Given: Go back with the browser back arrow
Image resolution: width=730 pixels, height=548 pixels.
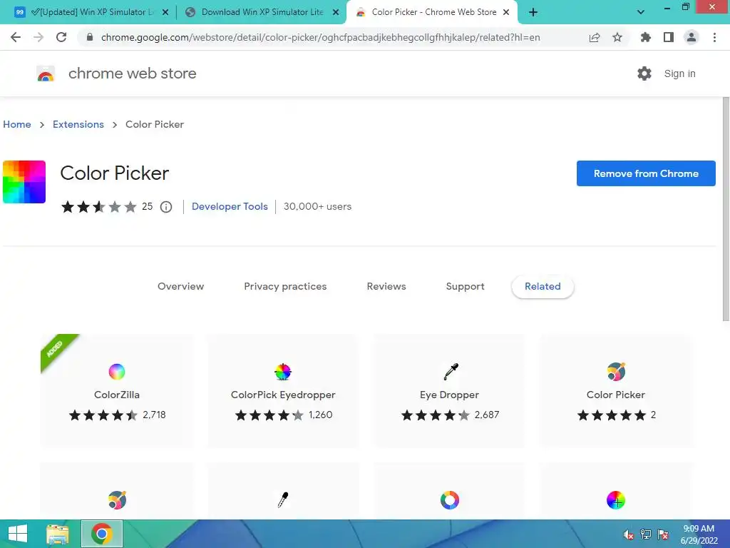Looking at the screenshot, I should coord(16,37).
